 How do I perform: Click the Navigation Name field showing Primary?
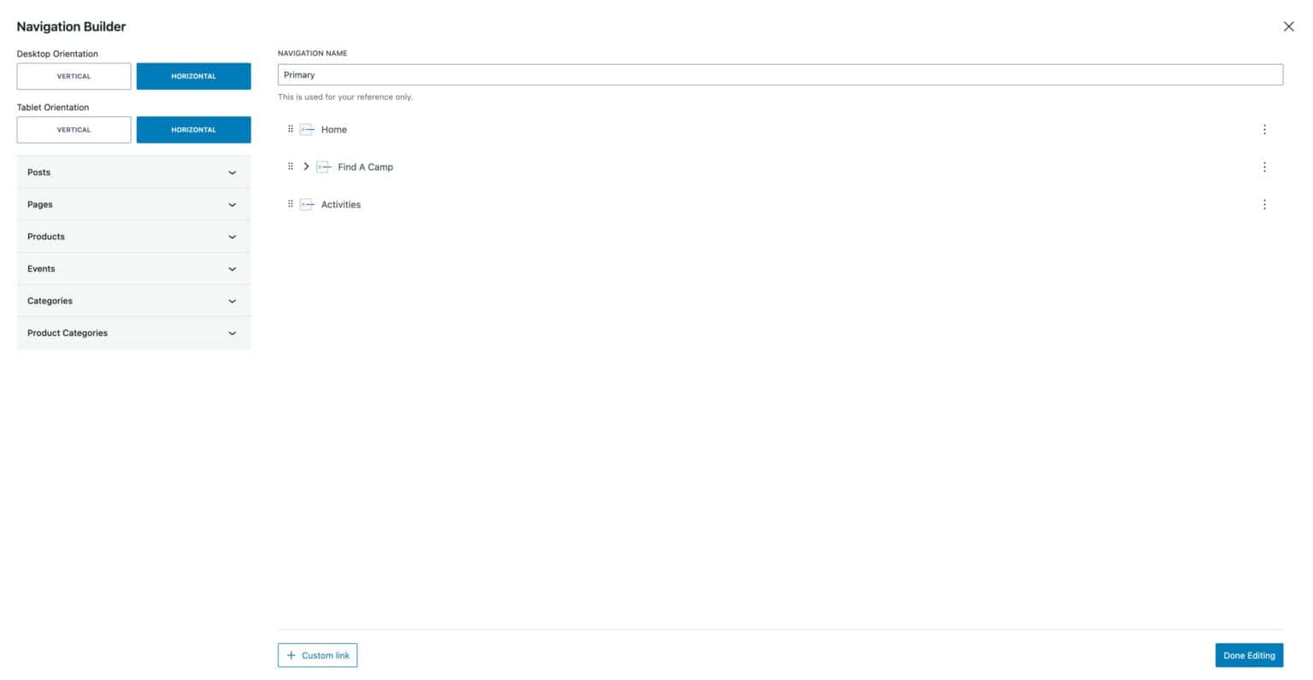780,74
